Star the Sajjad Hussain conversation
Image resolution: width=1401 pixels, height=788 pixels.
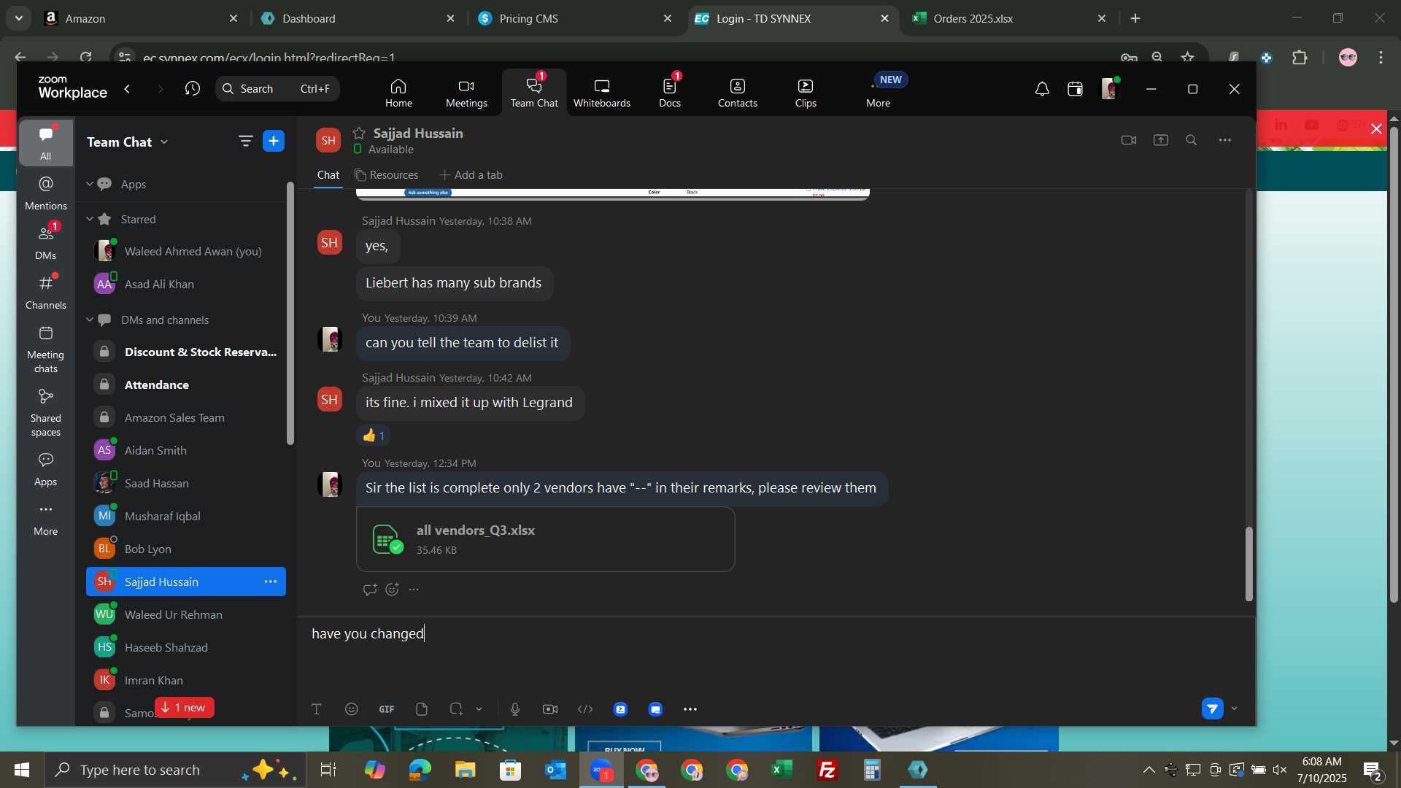click(359, 133)
